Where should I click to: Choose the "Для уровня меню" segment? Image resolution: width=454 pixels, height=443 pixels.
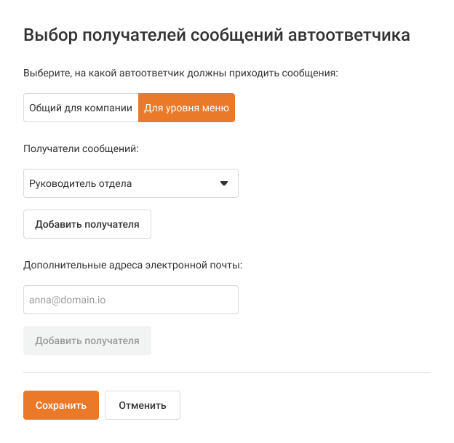[186, 108]
